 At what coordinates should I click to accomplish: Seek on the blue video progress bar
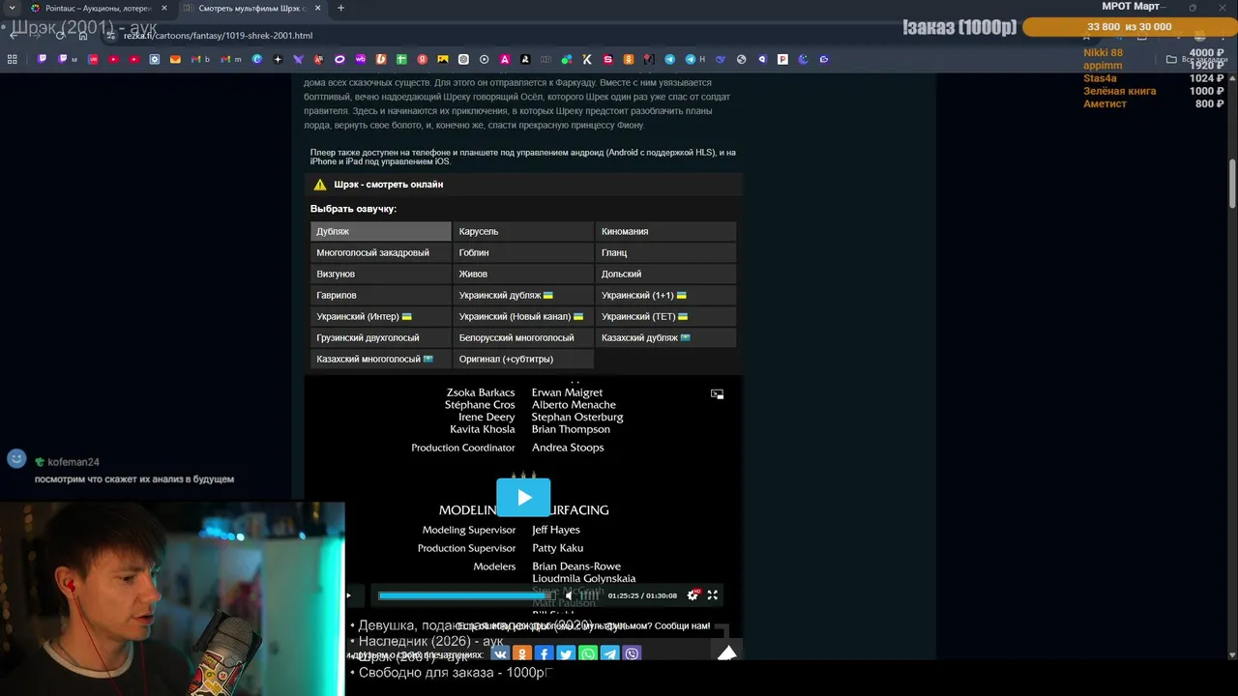pyautogui.click(x=467, y=595)
